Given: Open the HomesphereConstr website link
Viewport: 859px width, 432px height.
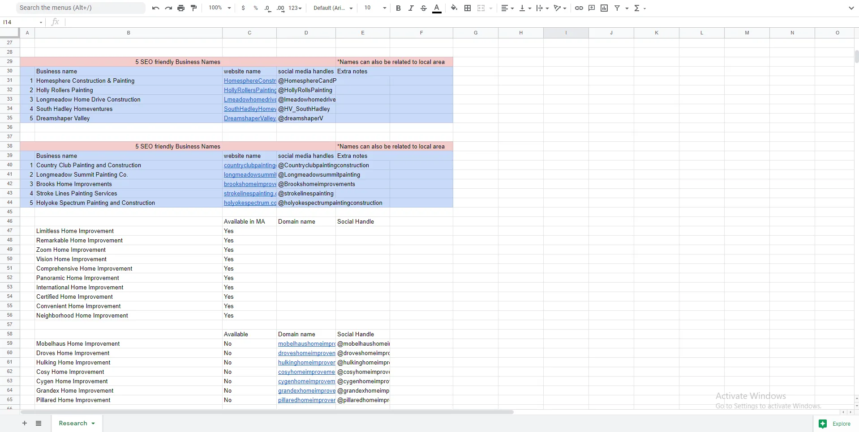Looking at the screenshot, I should (x=250, y=81).
